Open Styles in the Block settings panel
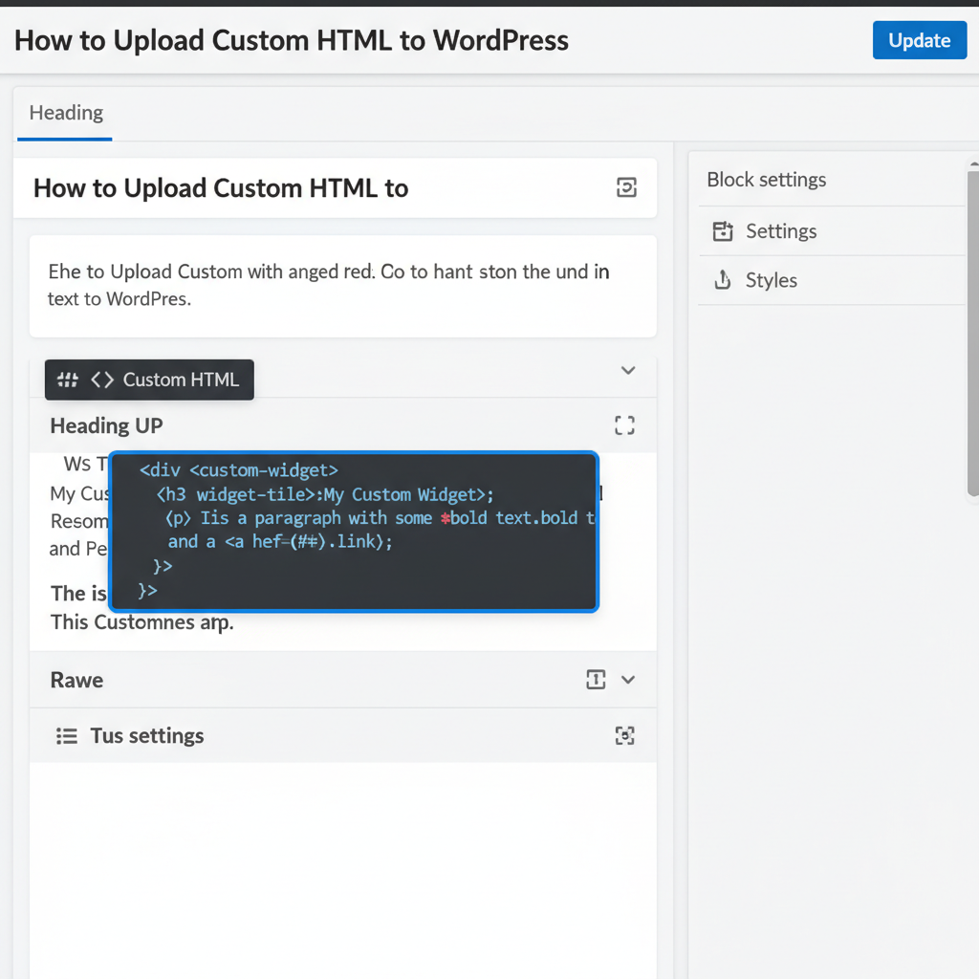979x979 pixels. (832, 280)
